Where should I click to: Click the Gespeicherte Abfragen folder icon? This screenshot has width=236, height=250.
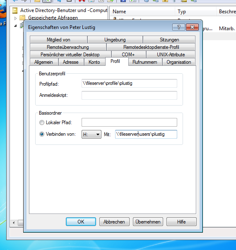pos(22,17)
